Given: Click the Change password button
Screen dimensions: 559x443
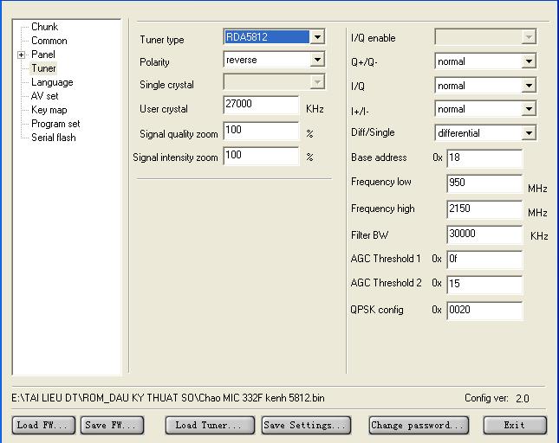Looking at the screenshot, I should click(419, 425).
